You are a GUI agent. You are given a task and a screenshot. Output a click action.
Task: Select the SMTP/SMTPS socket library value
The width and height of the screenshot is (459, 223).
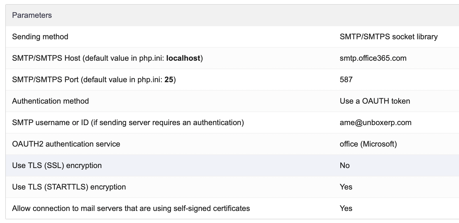pyautogui.click(x=388, y=37)
